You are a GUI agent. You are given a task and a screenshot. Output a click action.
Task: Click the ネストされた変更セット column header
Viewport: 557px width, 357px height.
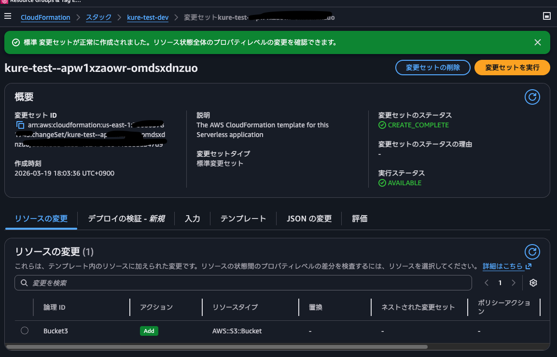tap(418, 307)
